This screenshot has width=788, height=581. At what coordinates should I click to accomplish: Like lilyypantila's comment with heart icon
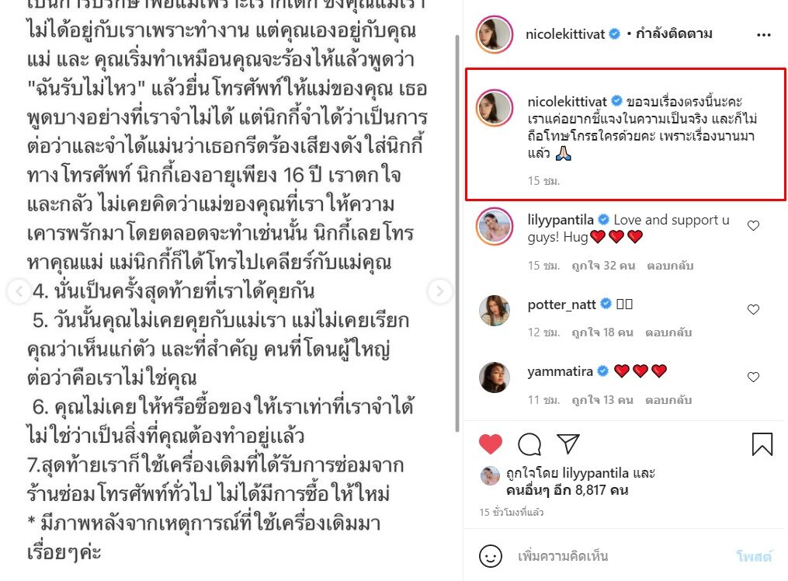click(x=753, y=226)
